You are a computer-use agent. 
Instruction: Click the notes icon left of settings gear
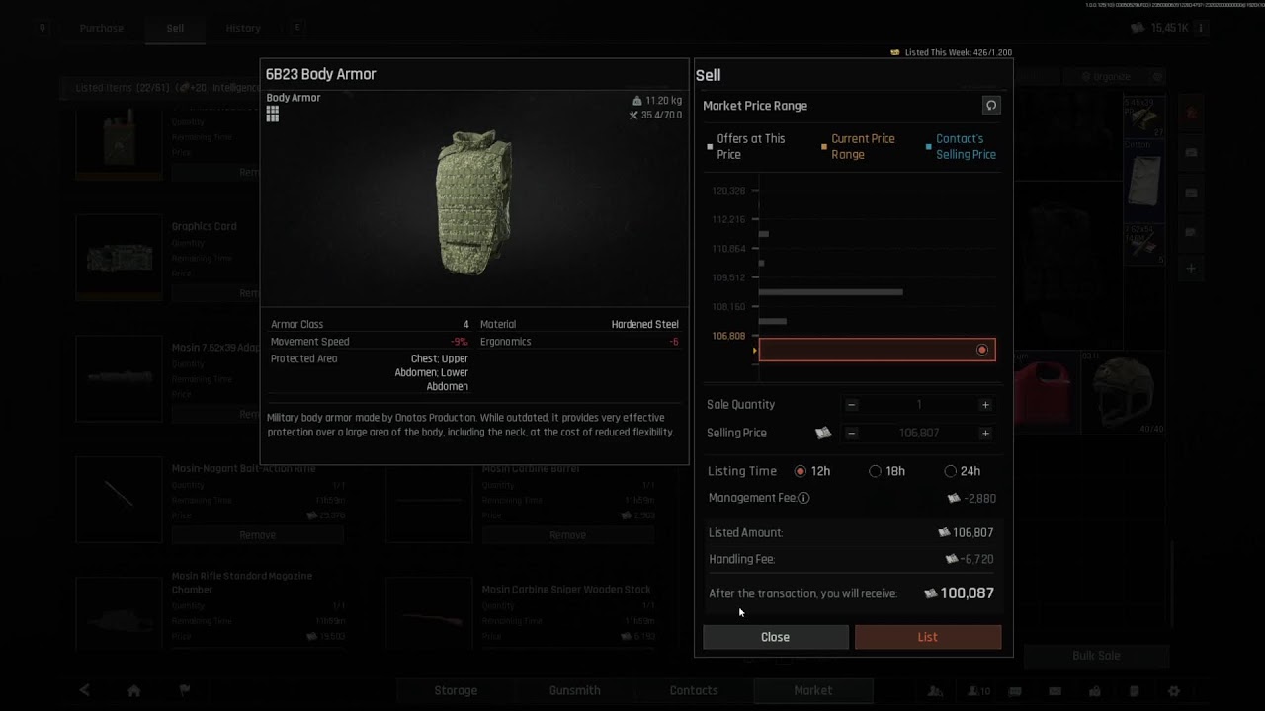1135,690
